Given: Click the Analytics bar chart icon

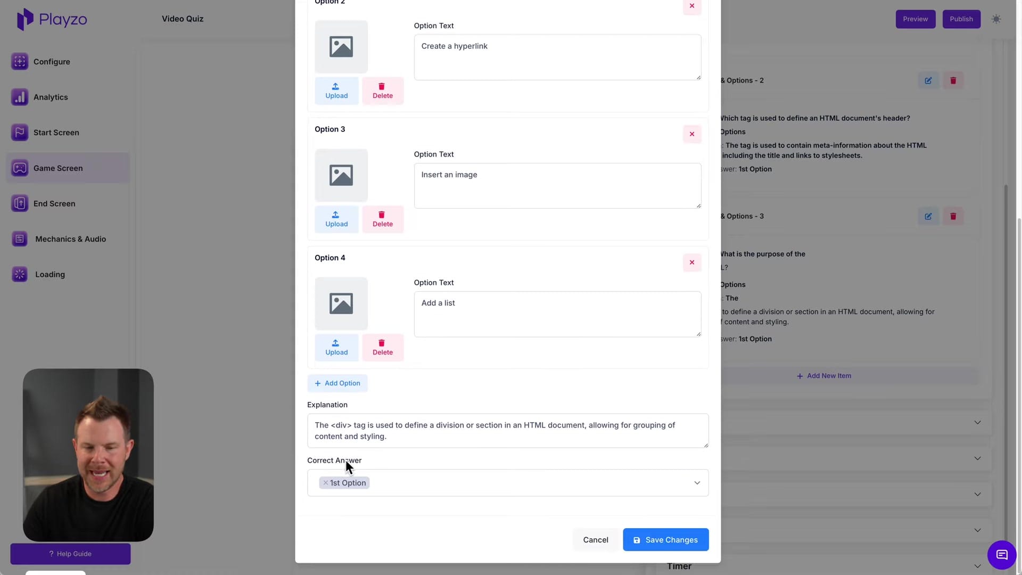Looking at the screenshot, I should (20, 97).
